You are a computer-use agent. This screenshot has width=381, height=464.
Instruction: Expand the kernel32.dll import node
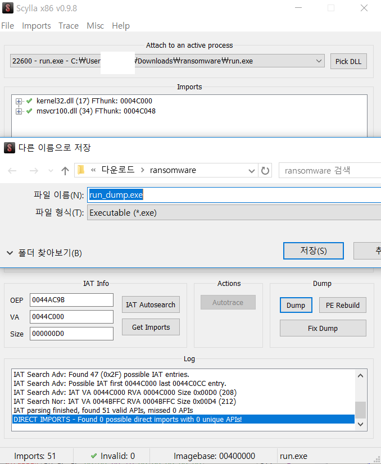click(19, 101)
